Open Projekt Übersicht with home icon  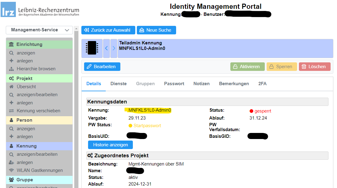pos(26,87)
